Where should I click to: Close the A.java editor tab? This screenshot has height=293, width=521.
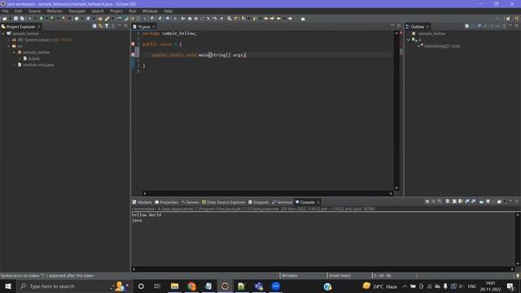point(154,27)
